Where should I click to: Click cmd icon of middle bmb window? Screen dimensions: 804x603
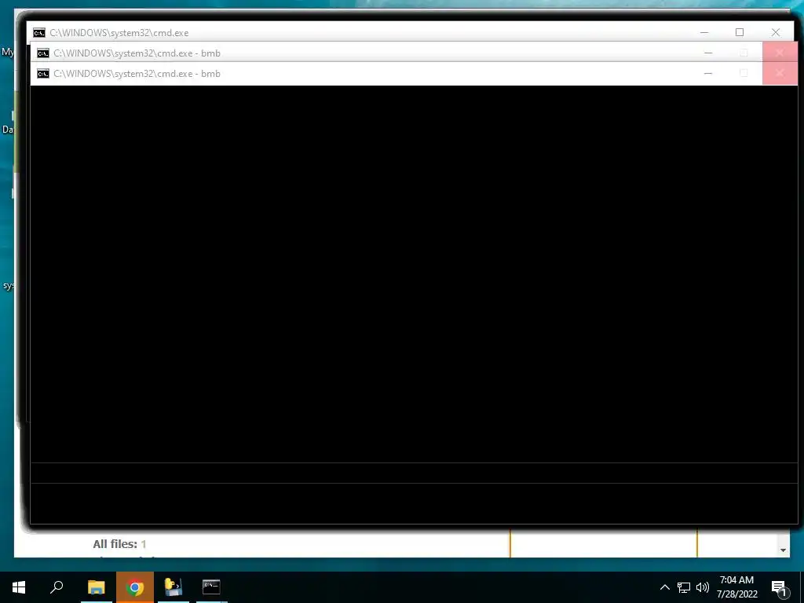click(43, 53)
